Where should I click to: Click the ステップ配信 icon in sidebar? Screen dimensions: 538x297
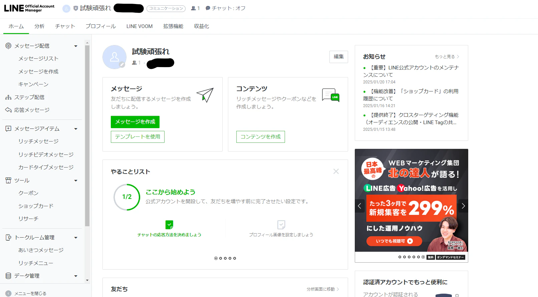click(x=8, y=97)
